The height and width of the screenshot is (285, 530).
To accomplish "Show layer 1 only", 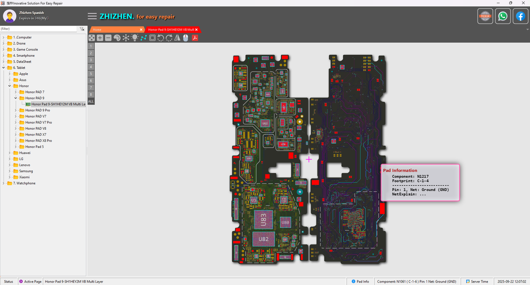I will coord(91,46).
